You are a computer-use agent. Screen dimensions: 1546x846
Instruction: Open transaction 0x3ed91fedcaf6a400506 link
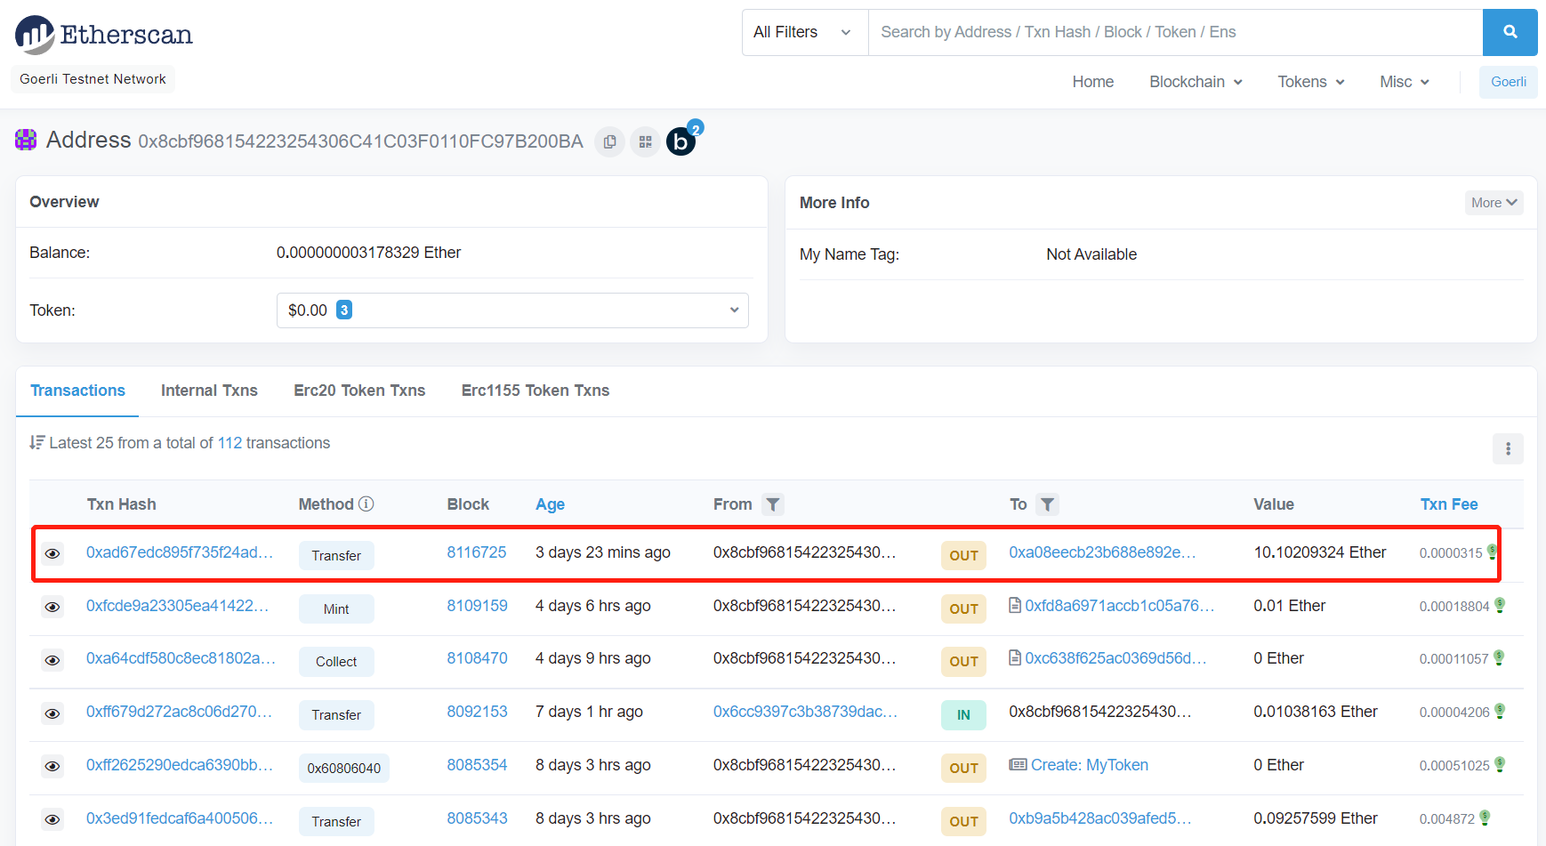180,818
